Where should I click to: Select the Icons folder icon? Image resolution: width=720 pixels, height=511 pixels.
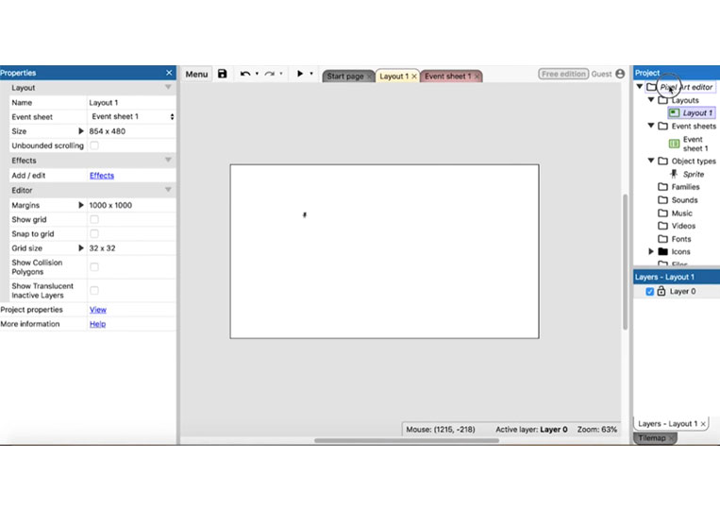pyautogui.click(x=662, y=251)
